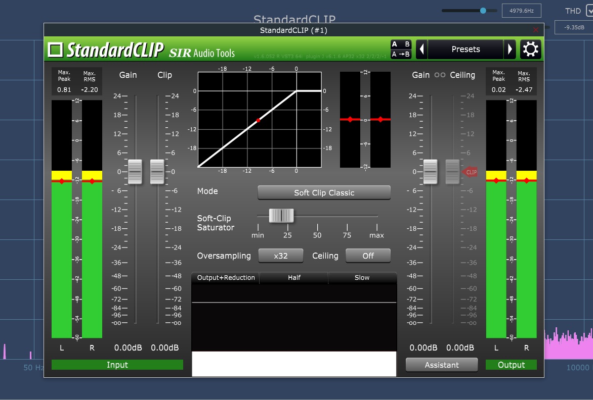This screenshot has height=400, width=593.
Task: Click the 4979.6Hz frequency field in background window
Action: tap(522, 11)
